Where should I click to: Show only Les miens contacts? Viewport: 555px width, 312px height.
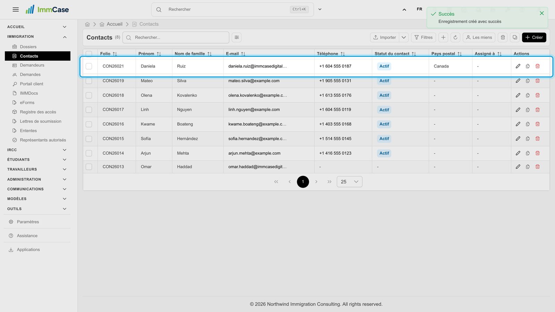click(x=479, y=37)
